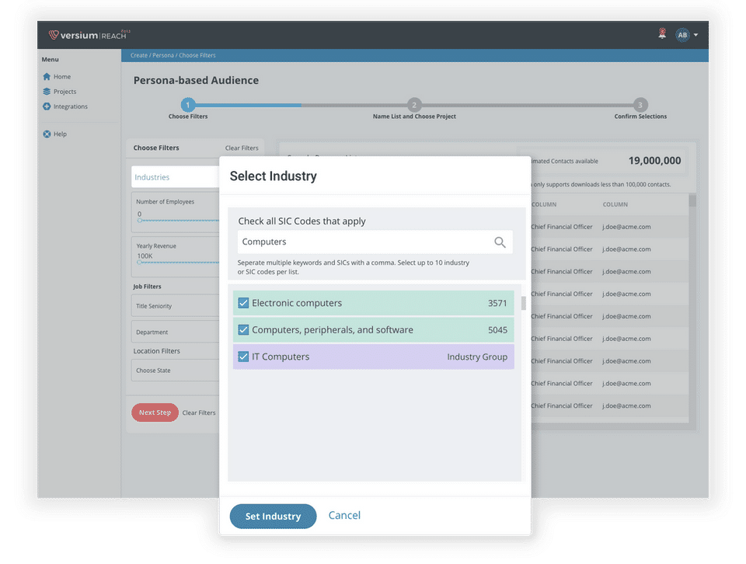Viewport: 746px width, 564px height.
Task: Uncheck Electronic computers checkbox
Action: tap(243, 303)
